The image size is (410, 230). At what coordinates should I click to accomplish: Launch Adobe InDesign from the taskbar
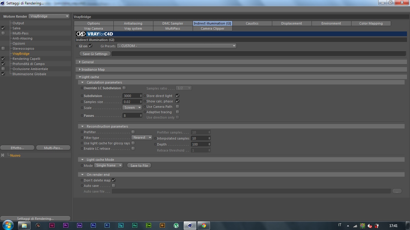pyautogui.click(x=52, y=226)
